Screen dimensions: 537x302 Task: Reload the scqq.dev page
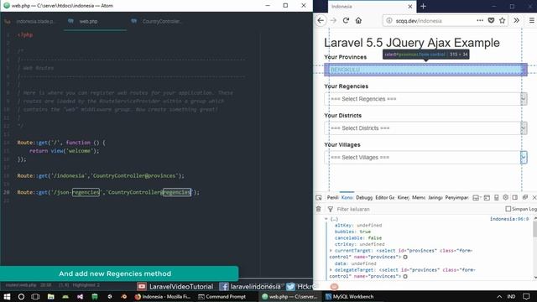click(x=346, y=20)
